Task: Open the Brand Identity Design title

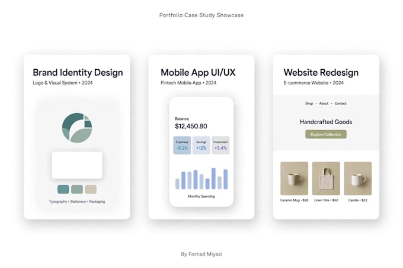Action: pos(78,72)
